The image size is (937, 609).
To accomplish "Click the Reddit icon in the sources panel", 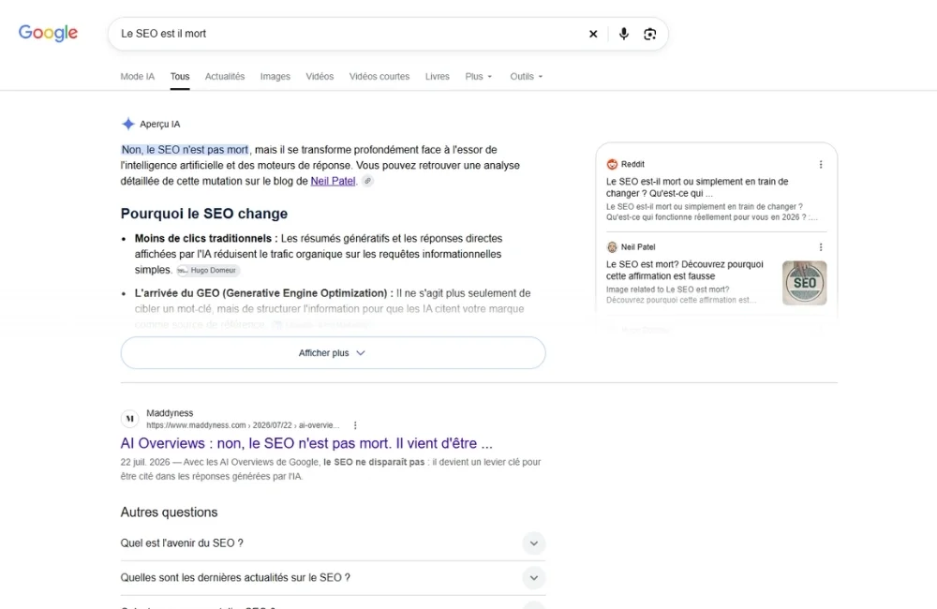I will [612, 164].
